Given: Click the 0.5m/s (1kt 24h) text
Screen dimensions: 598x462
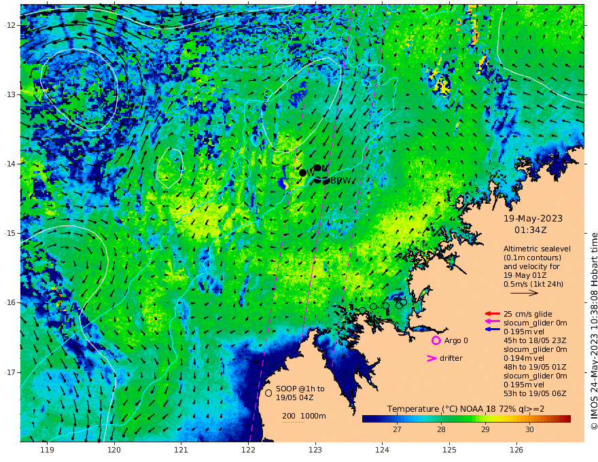Looking at the screenshot, I should (x=533, y=284).
